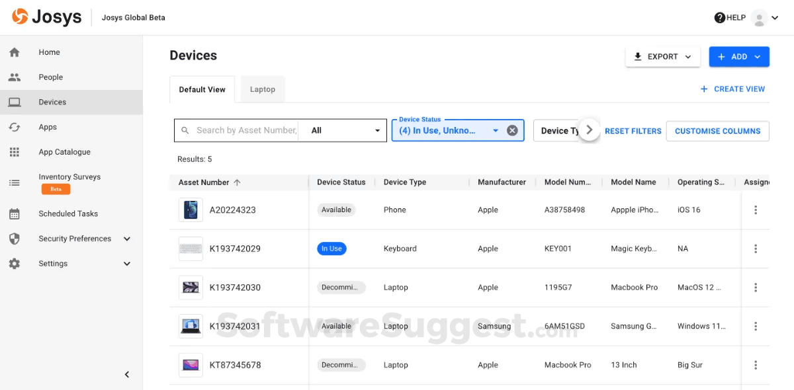Expand the Settings sidebar section
794x390 pixels.
click(x=127, y=264)
